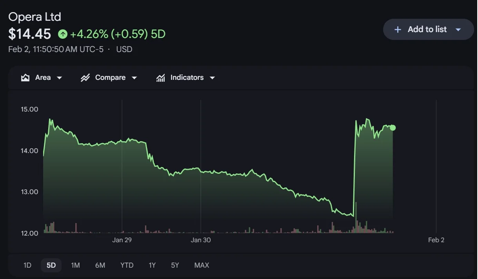This screenshot has height=279, width=478.
Task: Switch to the 1Y range
Action: (152, 265)
